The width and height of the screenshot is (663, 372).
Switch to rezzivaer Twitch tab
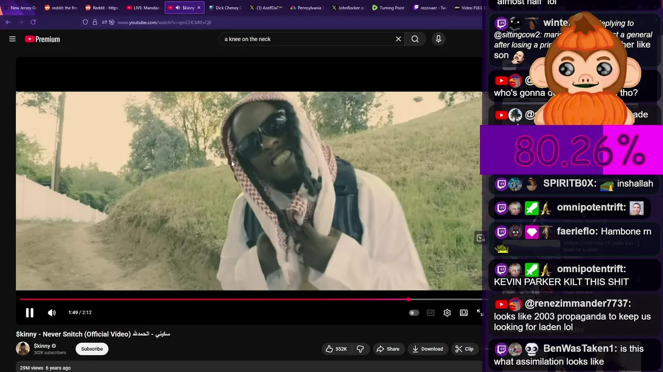[430, 8]
